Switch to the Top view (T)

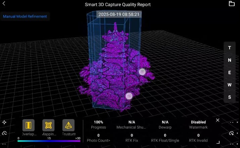[230, 48]
